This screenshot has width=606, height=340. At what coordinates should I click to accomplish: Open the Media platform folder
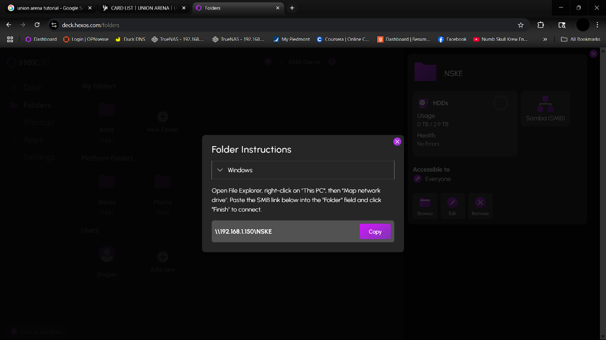tap(107, 194)
